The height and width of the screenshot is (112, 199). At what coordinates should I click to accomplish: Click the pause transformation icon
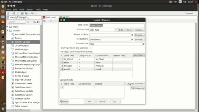pos(51,21)
